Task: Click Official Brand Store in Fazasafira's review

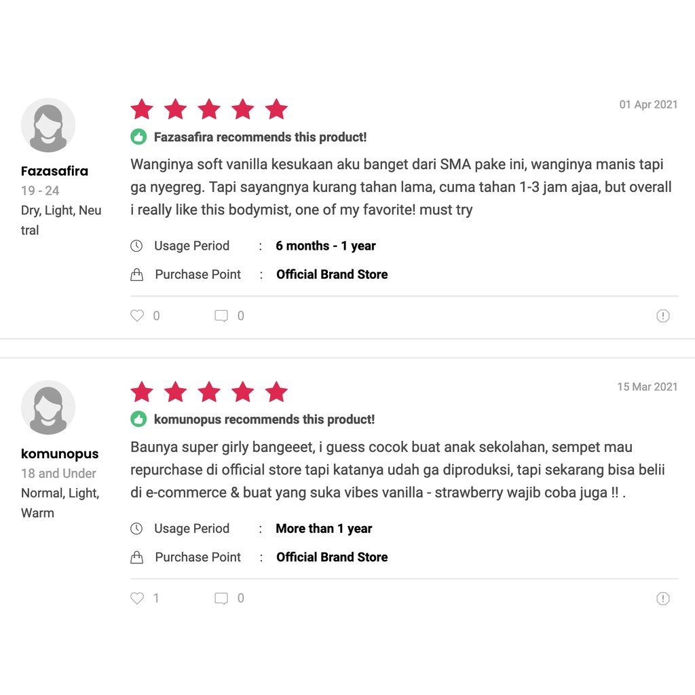Action: click(332, 274)
